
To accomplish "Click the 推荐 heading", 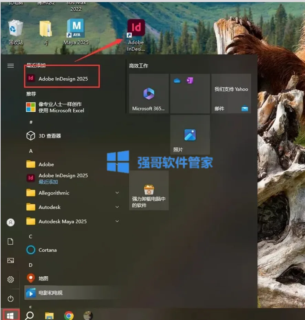I will [31, 94].
